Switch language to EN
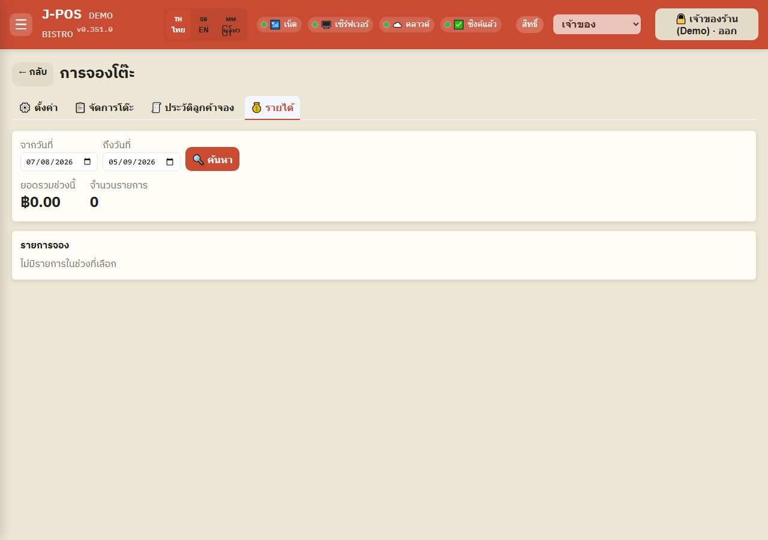768x540 pixels. (203, 25)
